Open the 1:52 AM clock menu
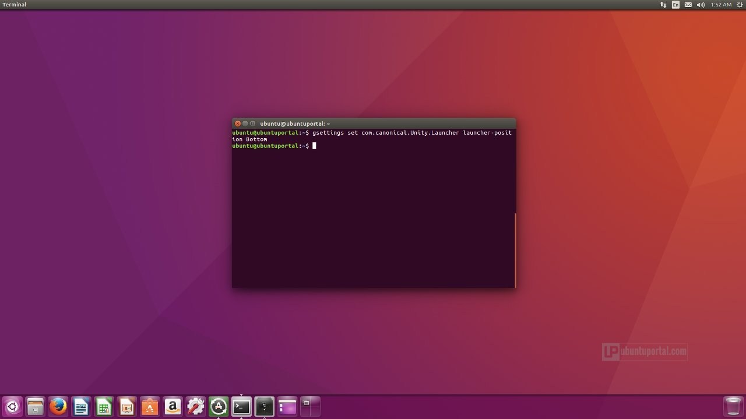 [x=721, y=5]
